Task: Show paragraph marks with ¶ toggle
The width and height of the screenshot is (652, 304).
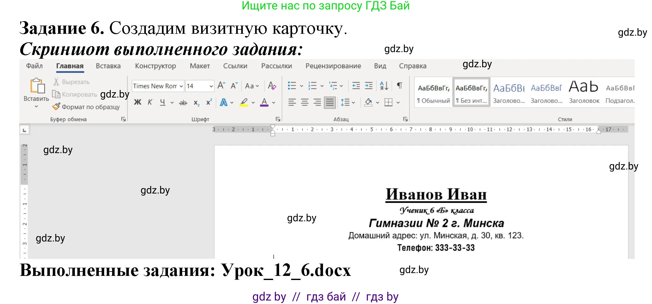Action: point(399,85)
